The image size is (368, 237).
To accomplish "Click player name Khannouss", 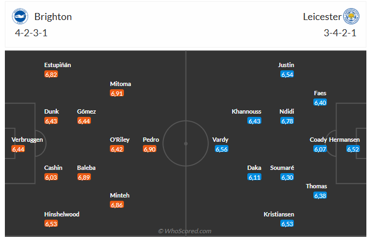I will click(x=247, y=111).
